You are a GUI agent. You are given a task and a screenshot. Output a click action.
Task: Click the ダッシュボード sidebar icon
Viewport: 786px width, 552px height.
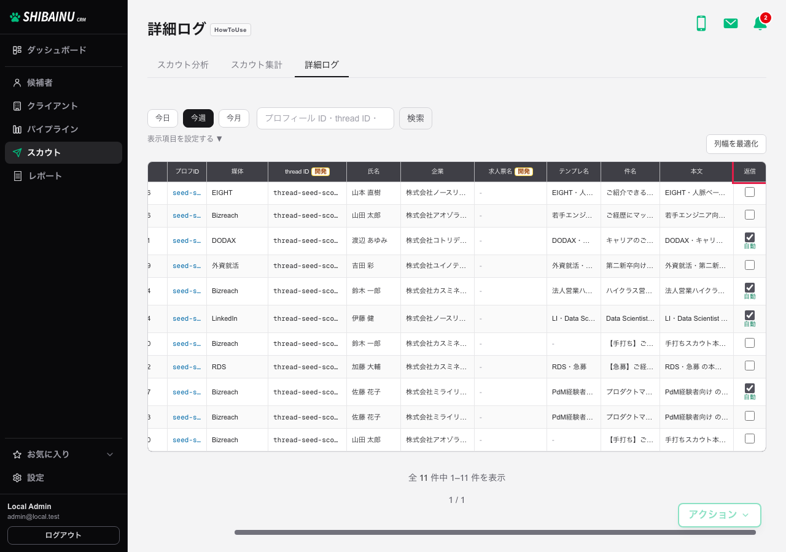click(x=17, y=50)
